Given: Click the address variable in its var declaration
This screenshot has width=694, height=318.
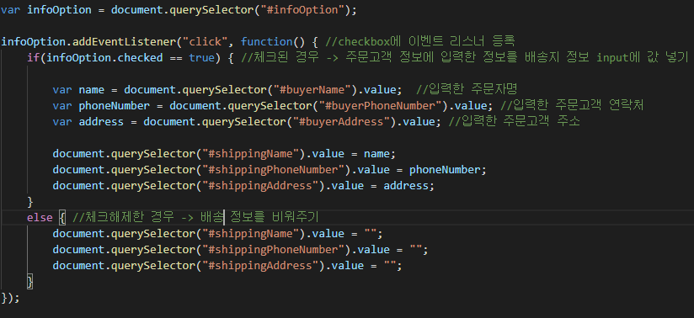Looking at the screenshot, I should [x=101, y=122].
